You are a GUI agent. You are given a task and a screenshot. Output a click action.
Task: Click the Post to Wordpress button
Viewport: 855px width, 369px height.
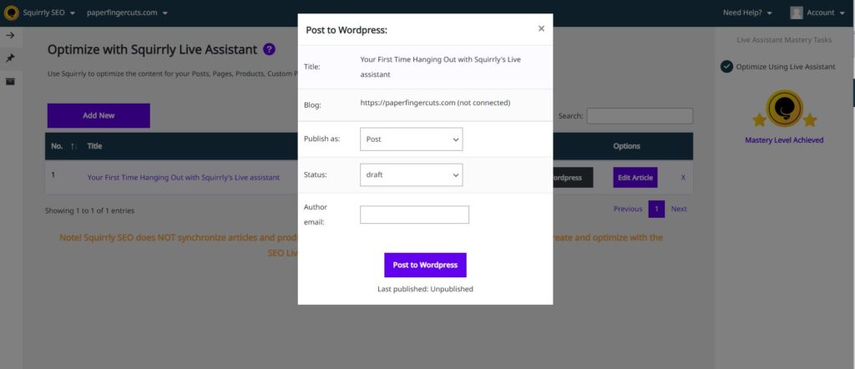425,265
